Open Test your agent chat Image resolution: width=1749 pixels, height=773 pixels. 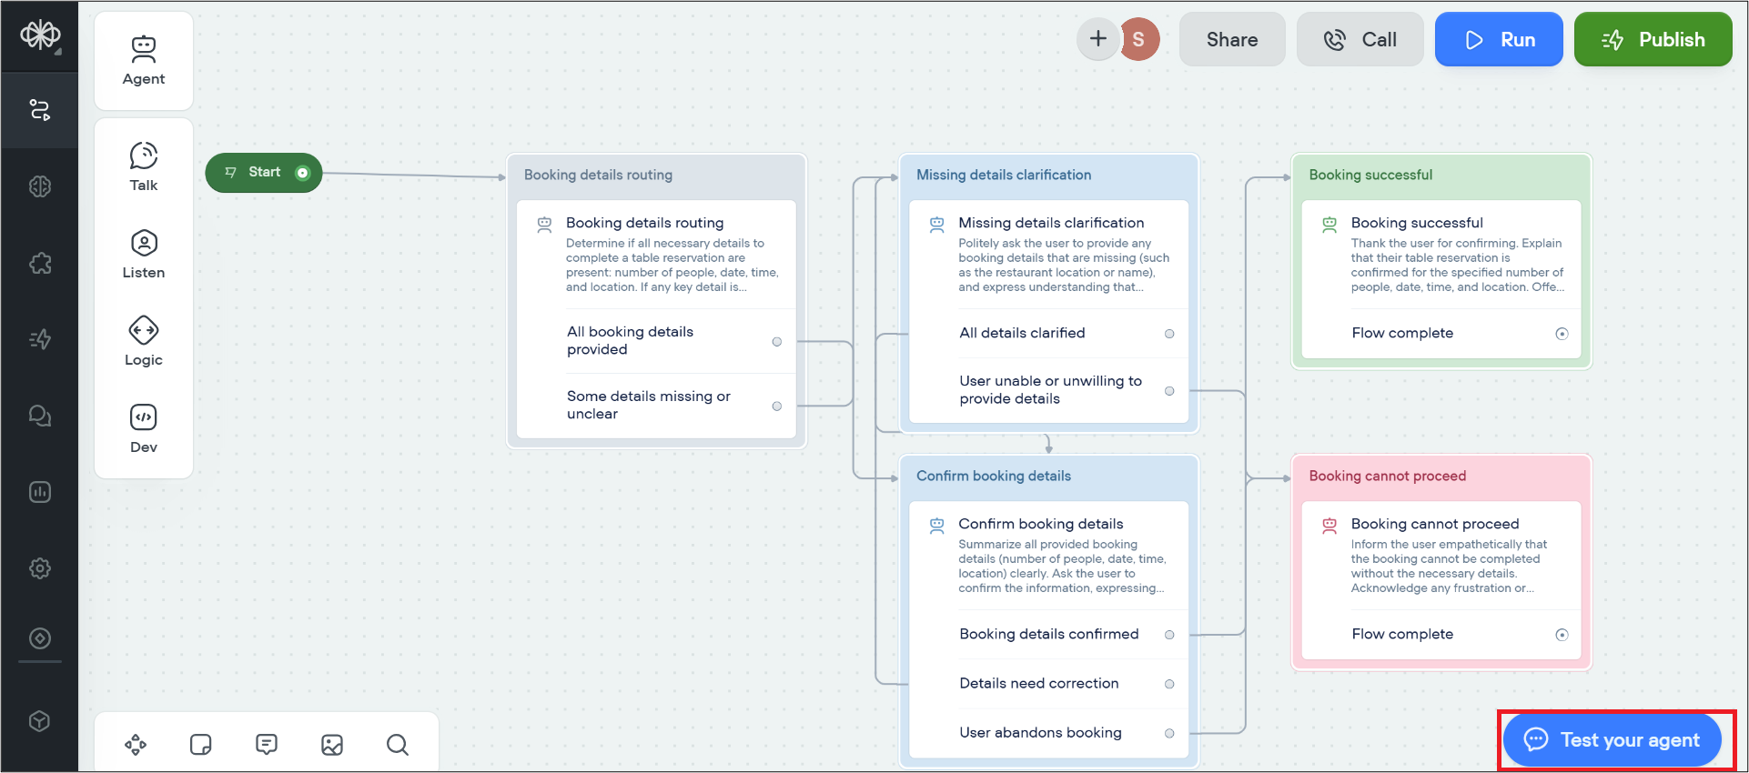(1612, 739)
